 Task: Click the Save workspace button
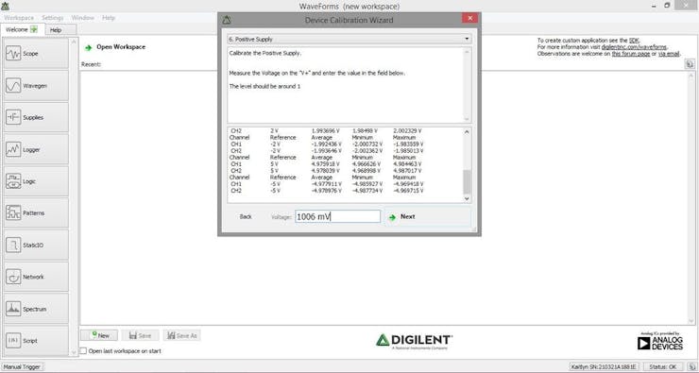click(x=140, y=335)
